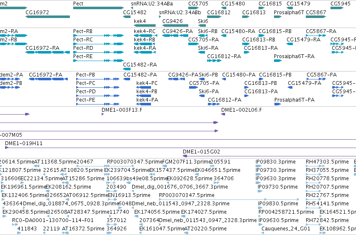Click transcript Pect-RE
This screenshot has width=356, height=235.
99,61
